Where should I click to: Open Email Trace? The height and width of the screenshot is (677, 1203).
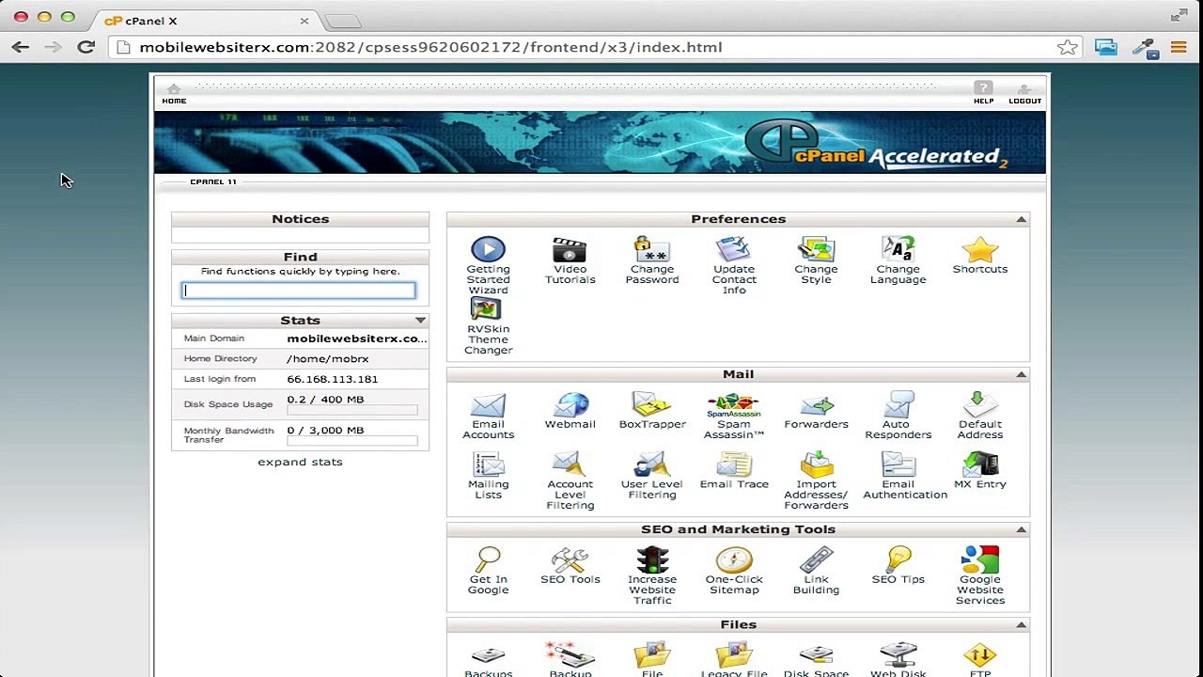[734, 470]
